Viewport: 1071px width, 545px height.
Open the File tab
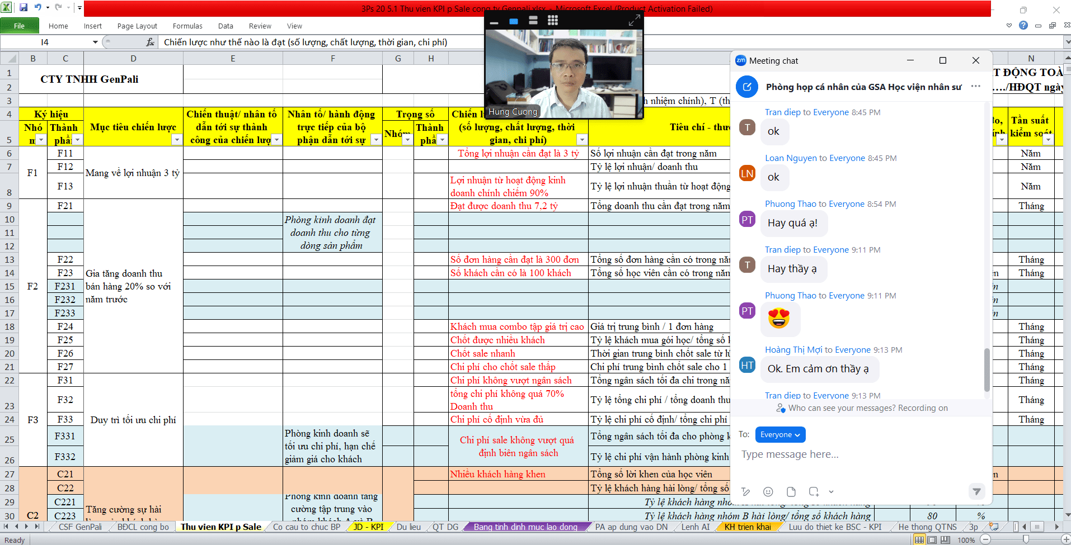point(20,26)
